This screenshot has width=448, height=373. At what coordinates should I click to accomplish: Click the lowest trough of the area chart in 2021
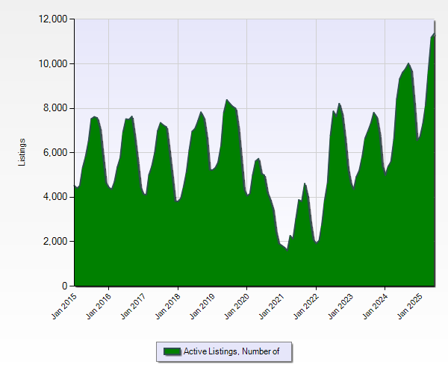[x=287, y=249]
